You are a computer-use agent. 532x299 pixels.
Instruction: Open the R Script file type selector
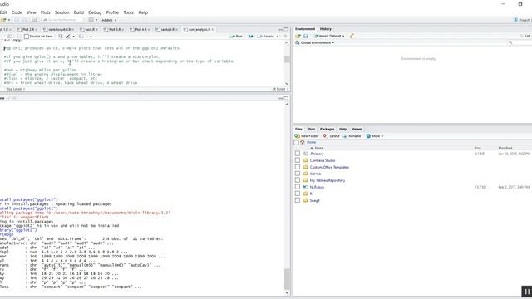pos(281,89)
